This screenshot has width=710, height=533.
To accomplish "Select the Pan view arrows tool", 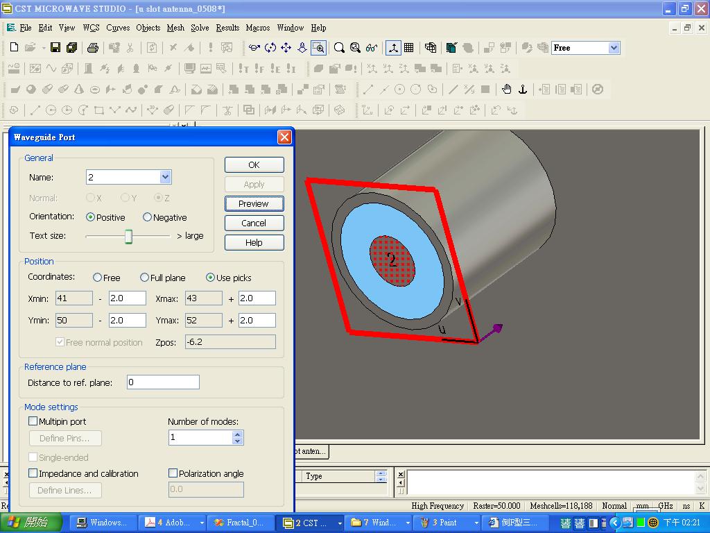I will 286,48.
